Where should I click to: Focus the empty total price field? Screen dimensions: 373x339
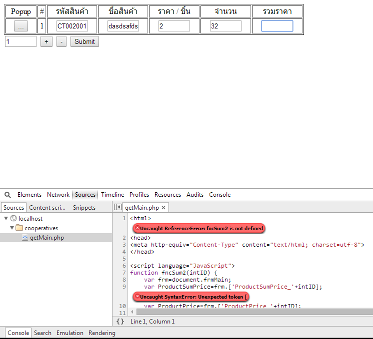tap(277, 26)
